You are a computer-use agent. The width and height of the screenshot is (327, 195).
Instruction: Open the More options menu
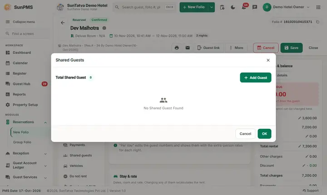236,48
